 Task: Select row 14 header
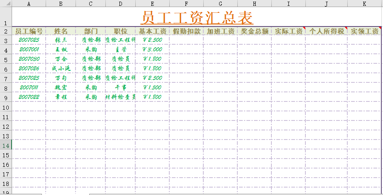click(6, 145)
